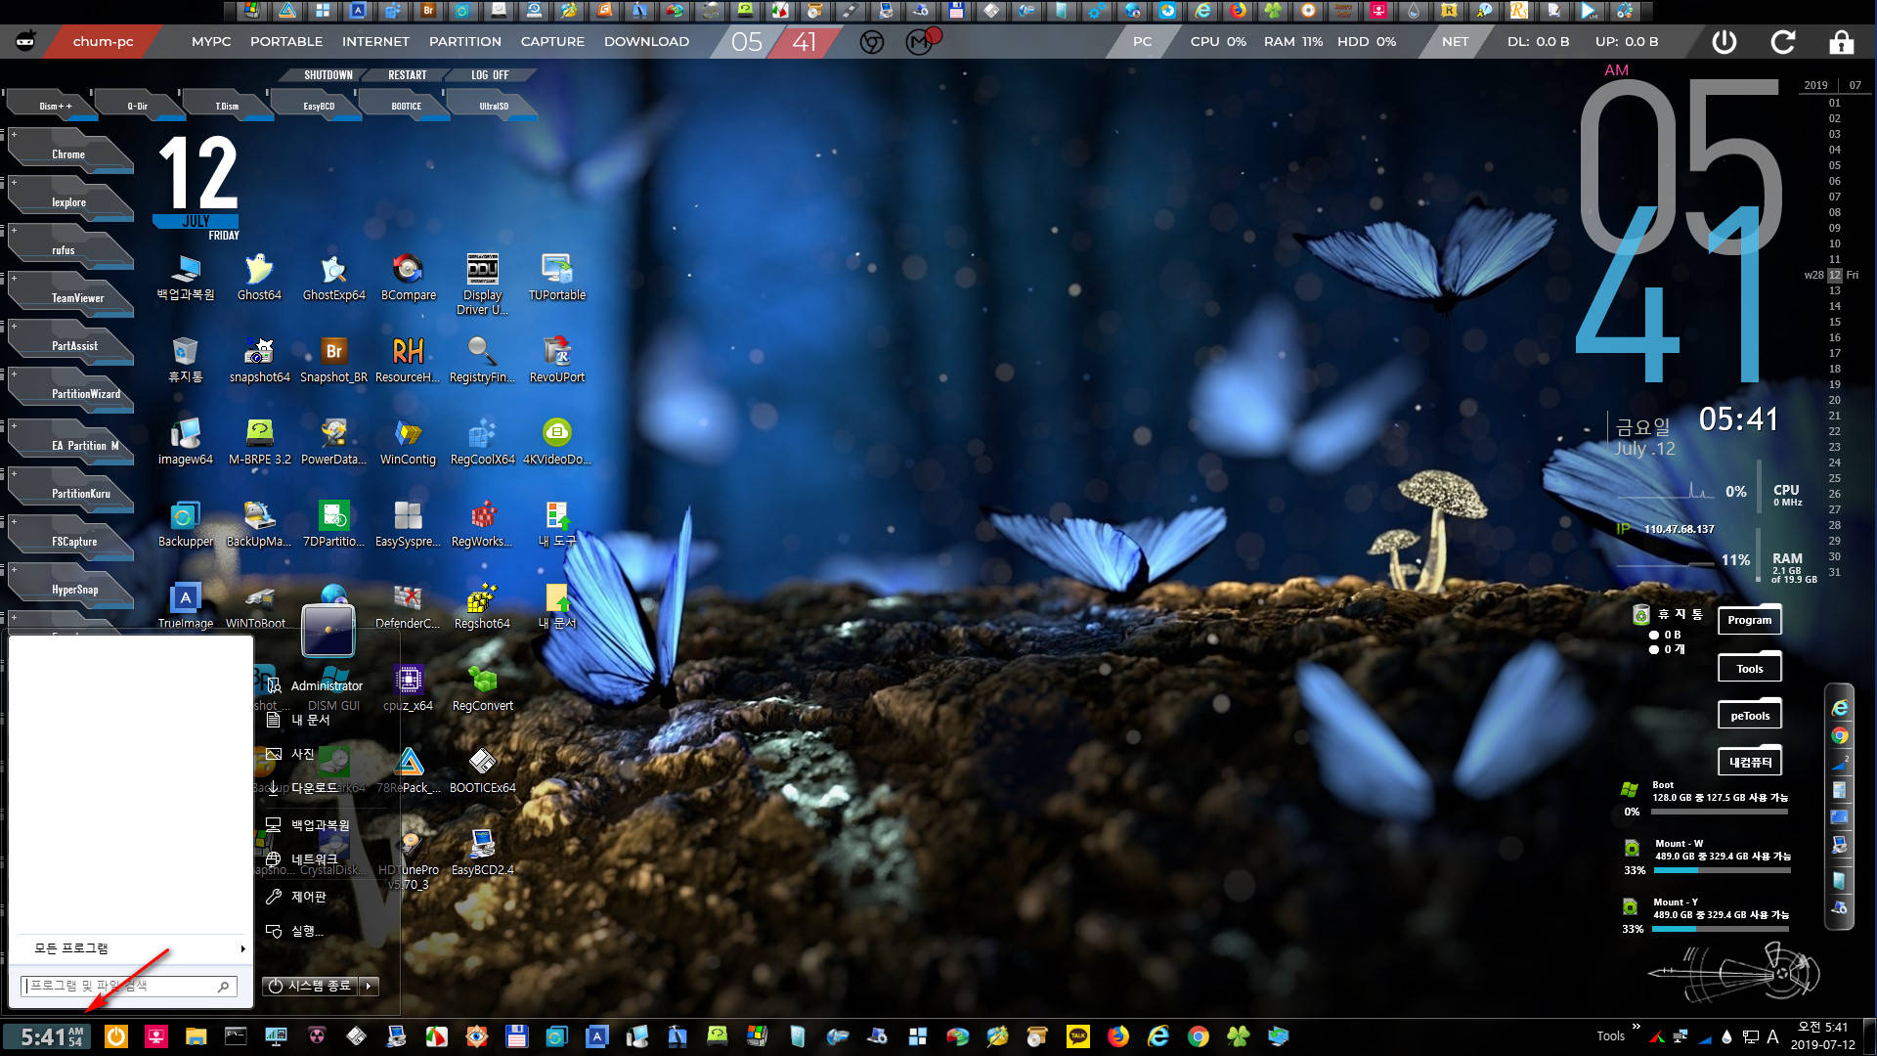Click the Mount - W disk usage bar

[1723, 870]
